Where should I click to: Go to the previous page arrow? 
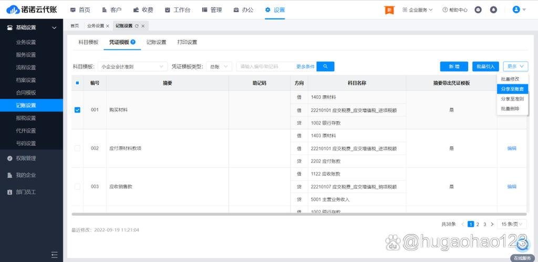coord(462,224)
